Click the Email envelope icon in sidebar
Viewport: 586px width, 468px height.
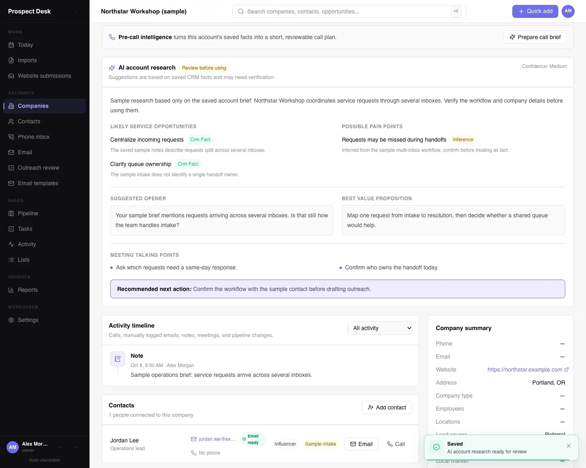point(11,152)
